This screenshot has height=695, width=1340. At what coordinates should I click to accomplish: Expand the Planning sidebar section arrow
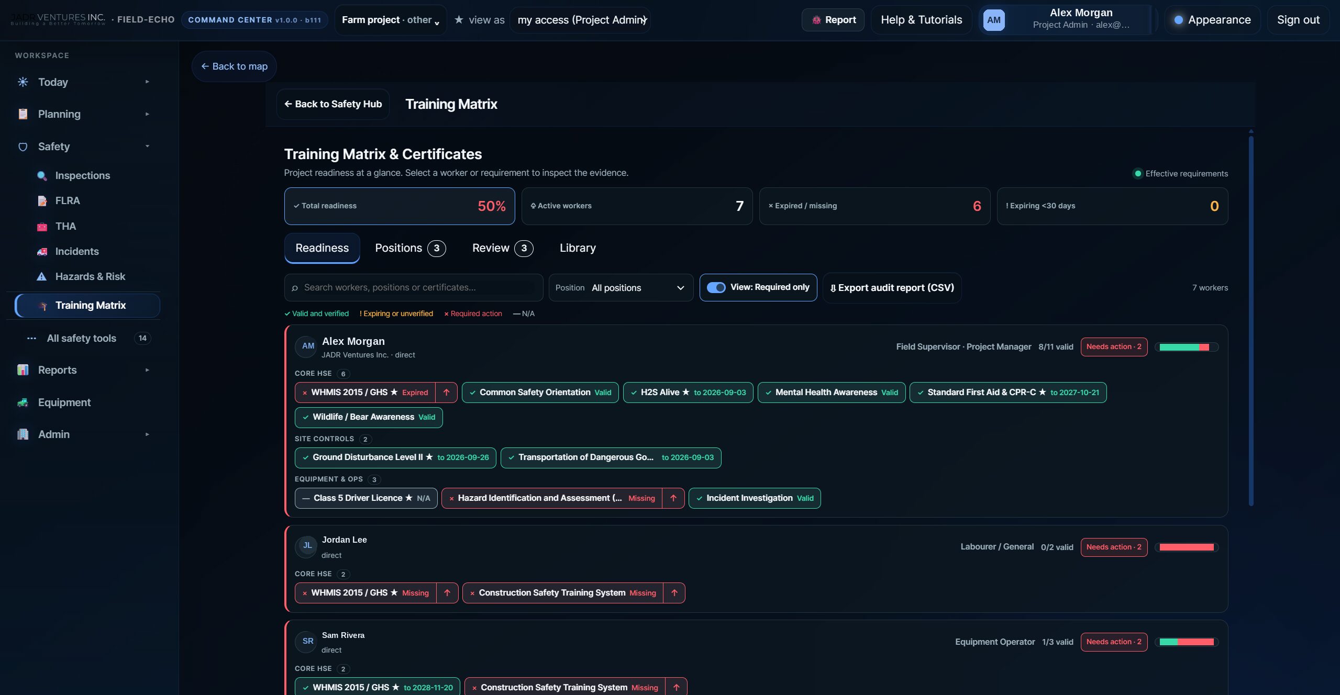147,114
